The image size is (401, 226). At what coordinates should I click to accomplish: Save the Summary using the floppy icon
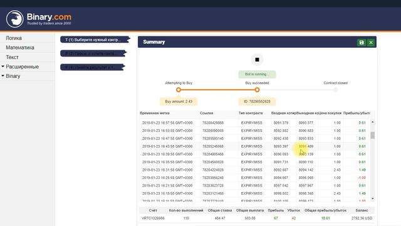pyautogui.click(x=362, y=43)
